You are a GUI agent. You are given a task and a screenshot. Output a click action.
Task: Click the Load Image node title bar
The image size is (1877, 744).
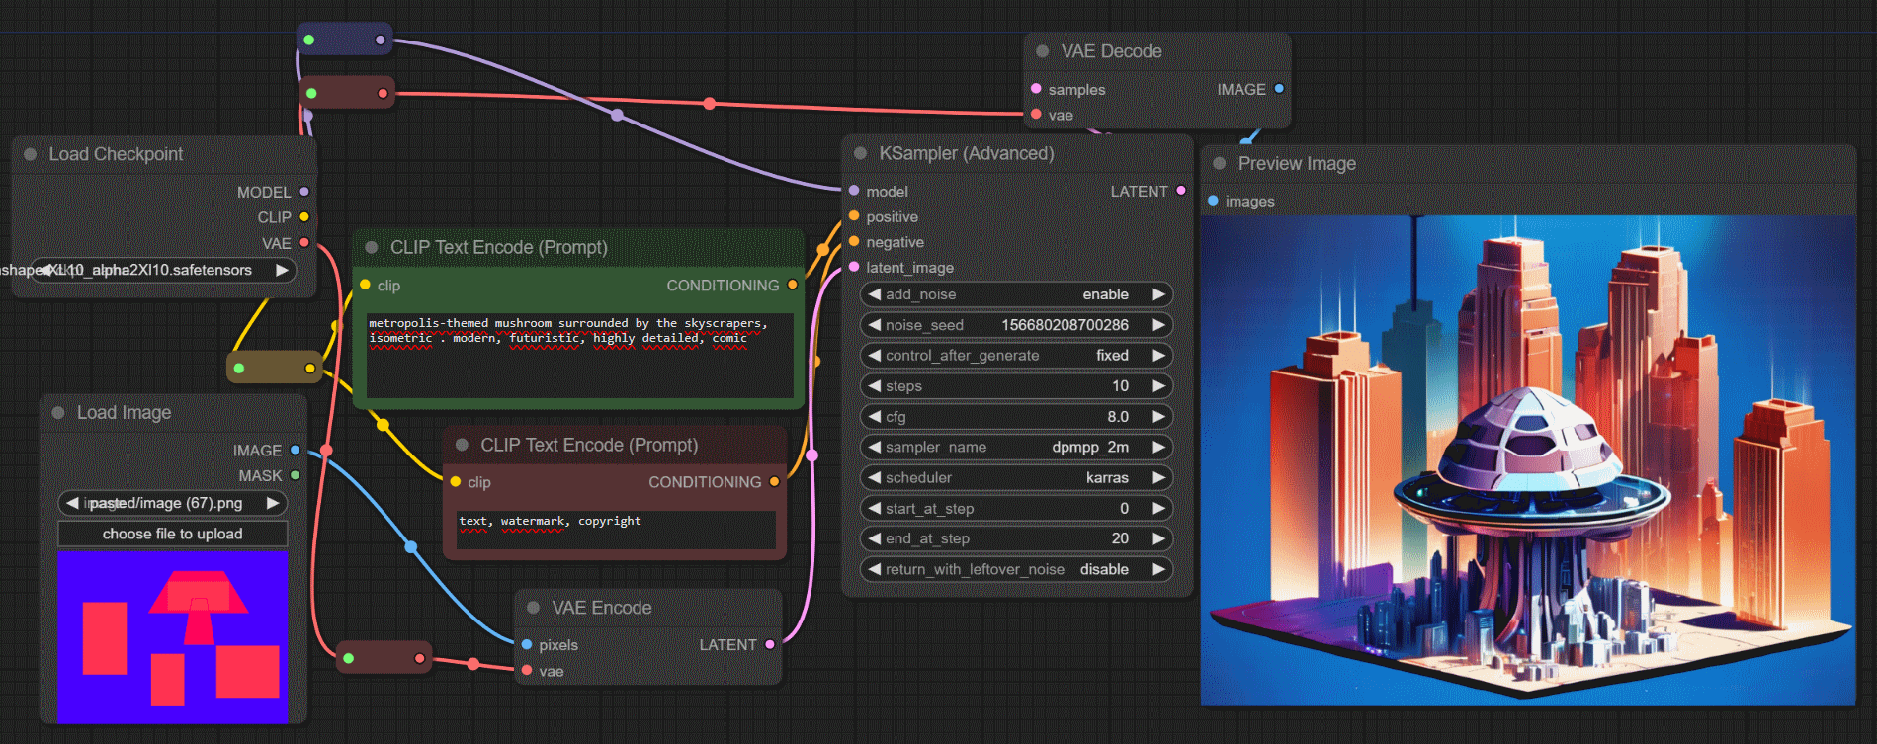[125, 413]
